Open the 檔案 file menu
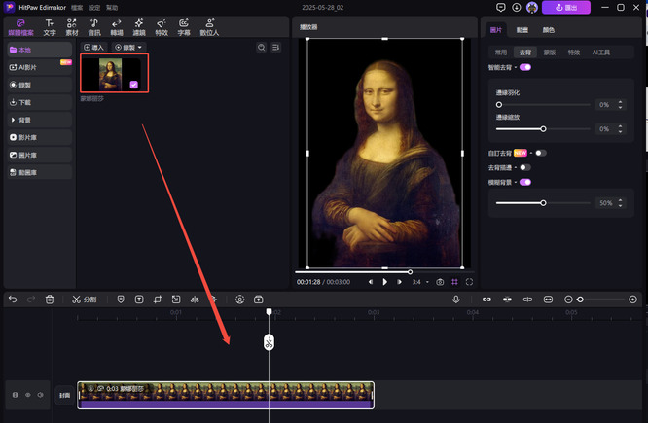648x423 pixels. pos(77,8)
